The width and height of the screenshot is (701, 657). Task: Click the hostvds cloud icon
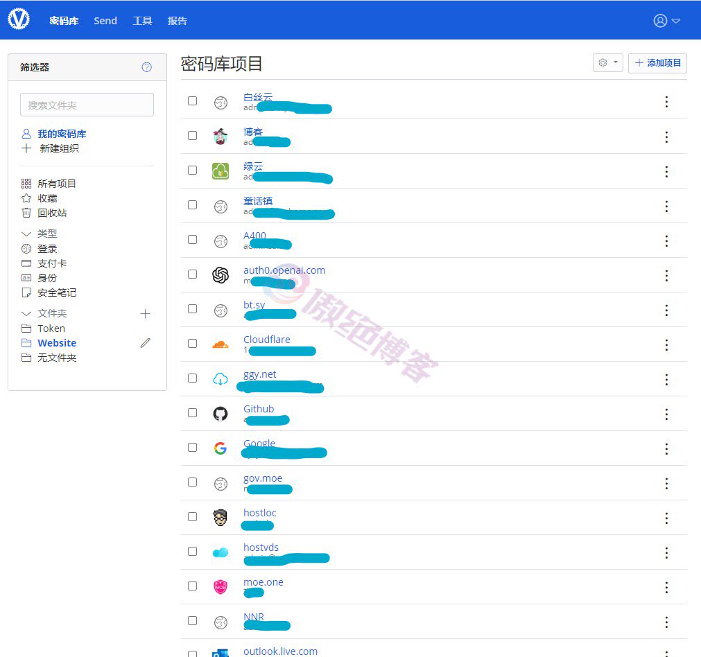click(x=220, y=553)
